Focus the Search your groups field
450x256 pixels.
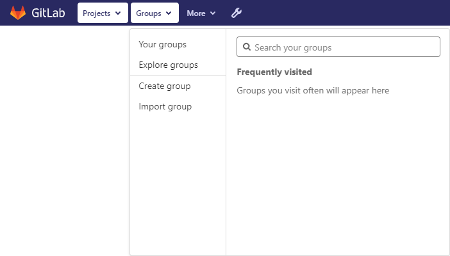(x=338, y=47)
